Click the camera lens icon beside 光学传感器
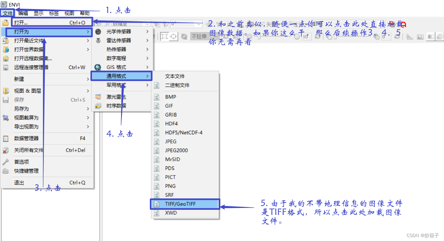This screenshot has height=241, width=444. tap(98, 32)
